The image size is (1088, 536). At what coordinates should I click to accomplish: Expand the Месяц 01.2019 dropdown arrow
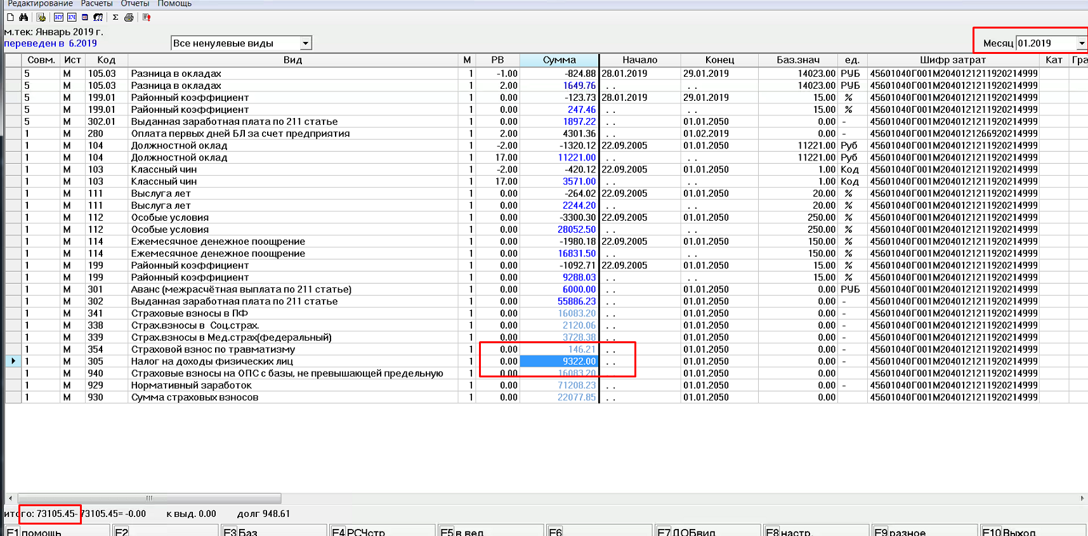tap(1082, 43)
